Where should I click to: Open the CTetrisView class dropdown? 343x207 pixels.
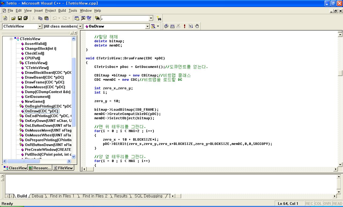pos(40,26)
